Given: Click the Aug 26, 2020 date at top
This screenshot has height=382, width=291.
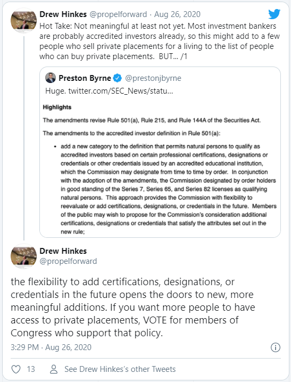Looking at the screenshot, I should pos(177,14).
